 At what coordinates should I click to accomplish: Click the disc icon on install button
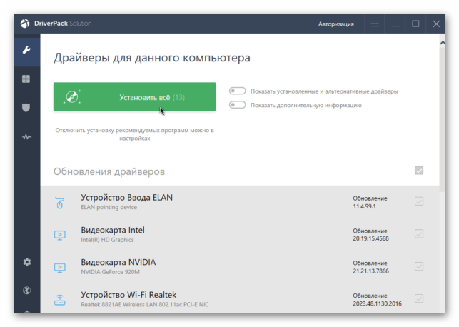tap(72, 97)
